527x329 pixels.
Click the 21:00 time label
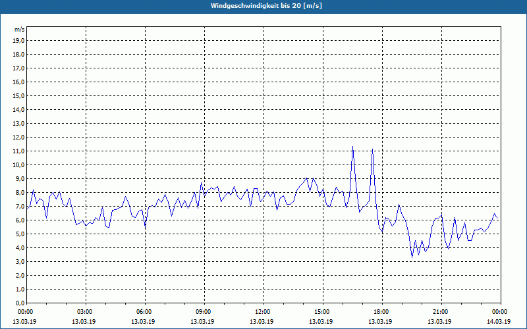coord(441,312)
